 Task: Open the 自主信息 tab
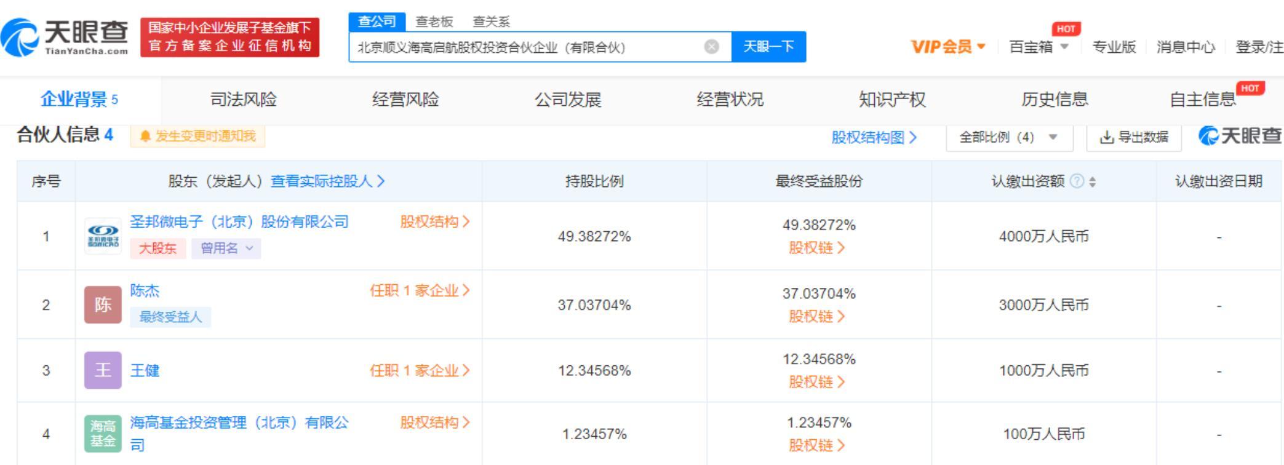[1203, 99]
